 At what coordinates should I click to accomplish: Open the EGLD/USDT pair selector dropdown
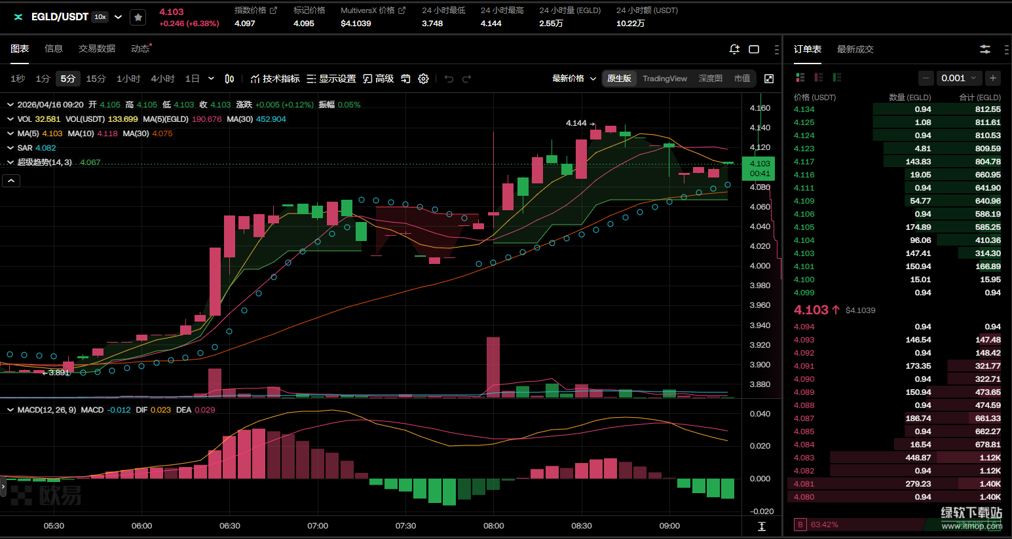point(118,17)
